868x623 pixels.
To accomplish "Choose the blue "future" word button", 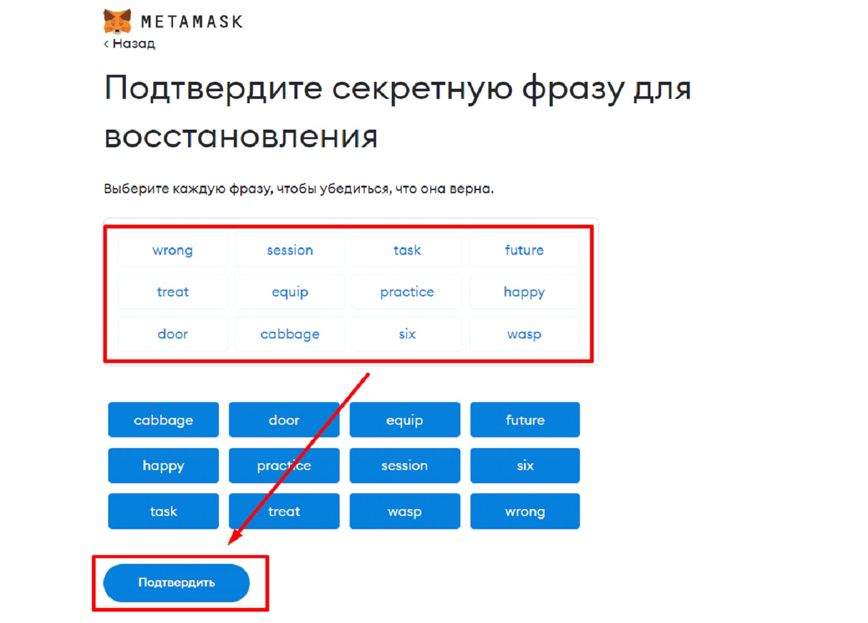I will [x=525, y=420].
